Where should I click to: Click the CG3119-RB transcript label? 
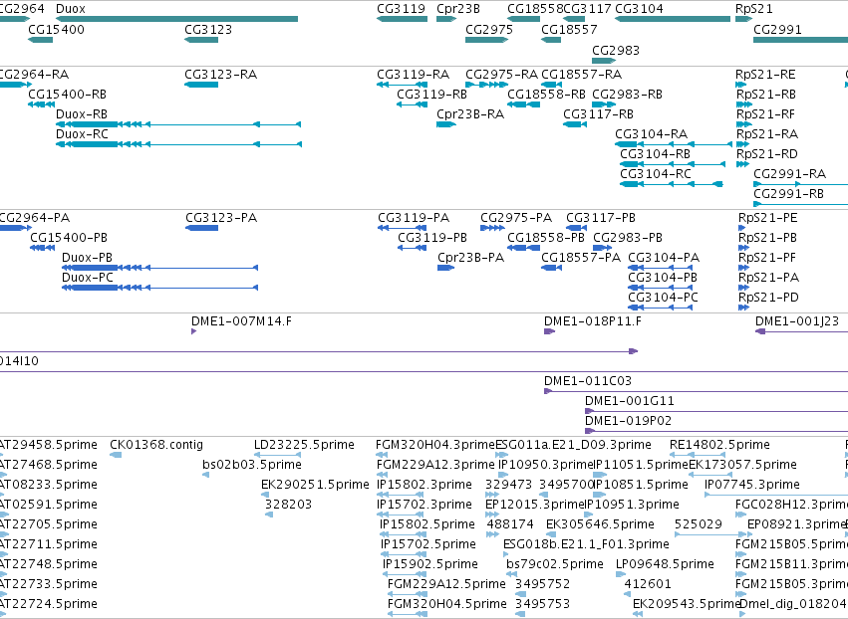coord(431,94)
